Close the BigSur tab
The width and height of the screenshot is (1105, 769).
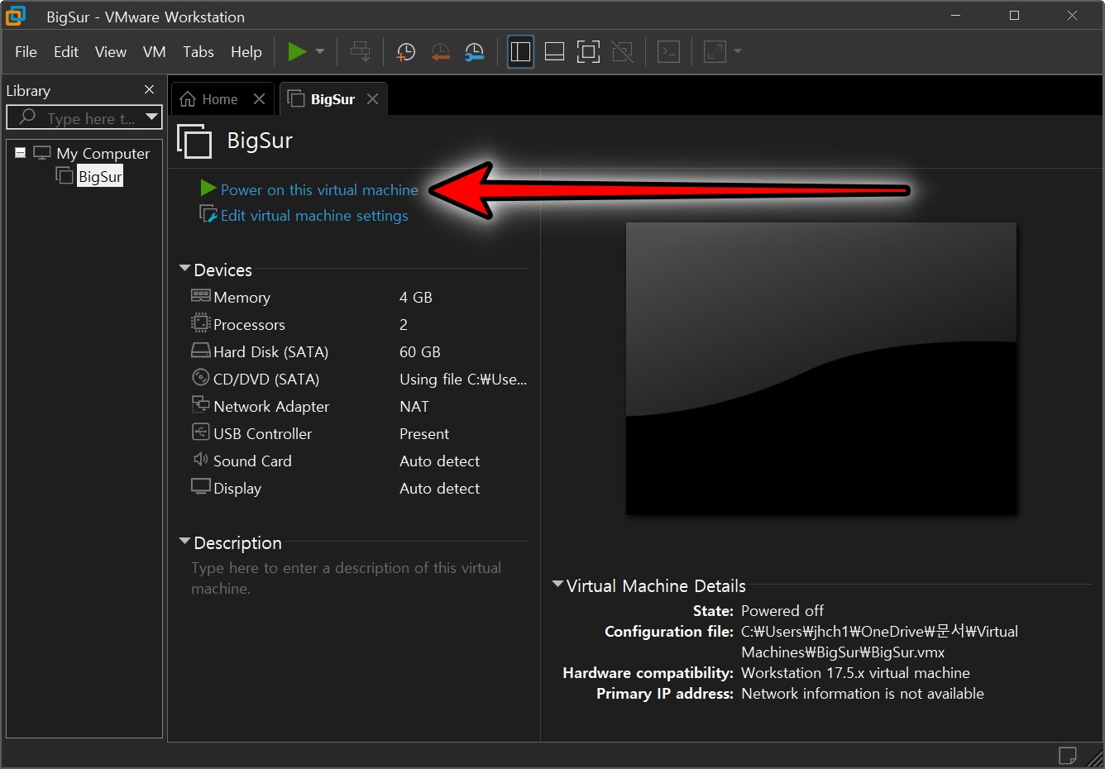point(373,99)
